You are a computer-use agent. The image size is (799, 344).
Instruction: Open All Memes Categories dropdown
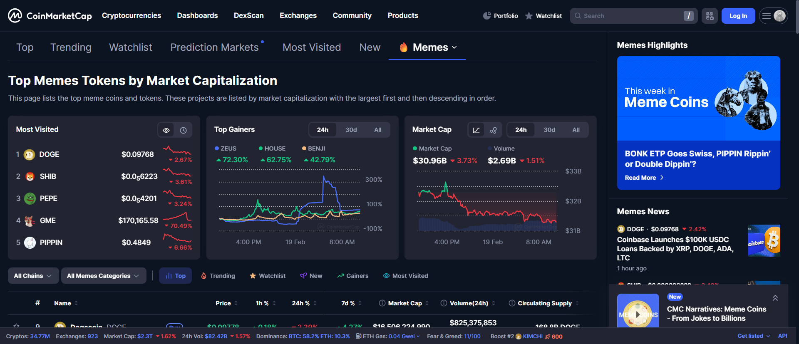tap(103, 276)
